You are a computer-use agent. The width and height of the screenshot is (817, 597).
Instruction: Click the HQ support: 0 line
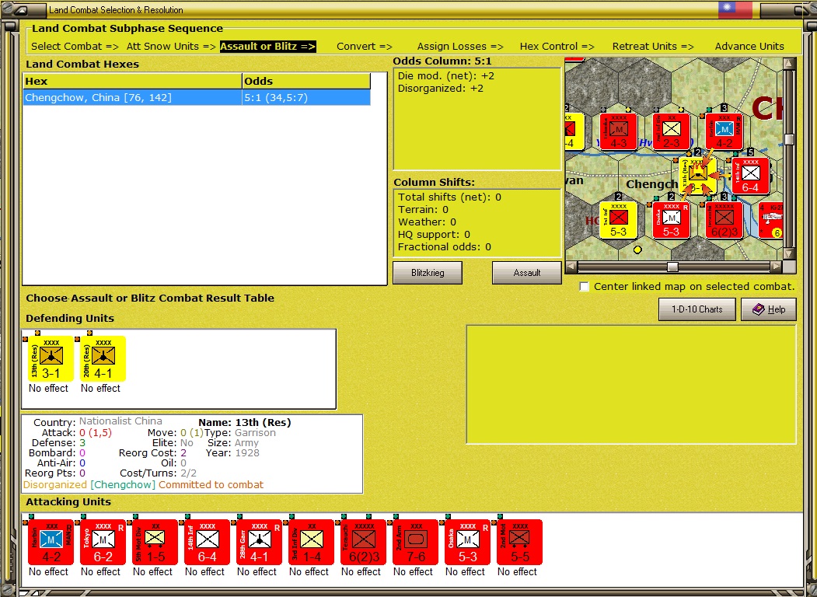[434, 235]
